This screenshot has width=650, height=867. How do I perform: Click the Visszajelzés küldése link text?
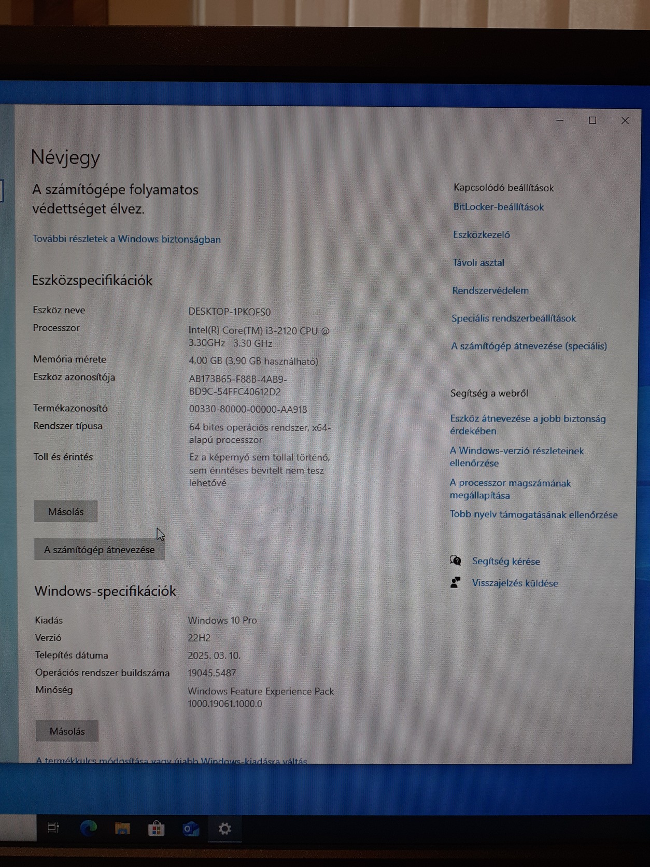(x=515, y=583)
